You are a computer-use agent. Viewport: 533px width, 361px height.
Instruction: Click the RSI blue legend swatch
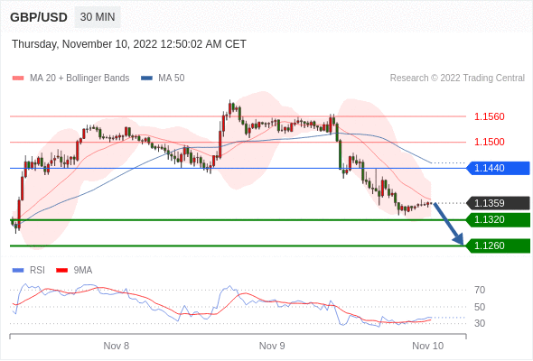(18, 271)
